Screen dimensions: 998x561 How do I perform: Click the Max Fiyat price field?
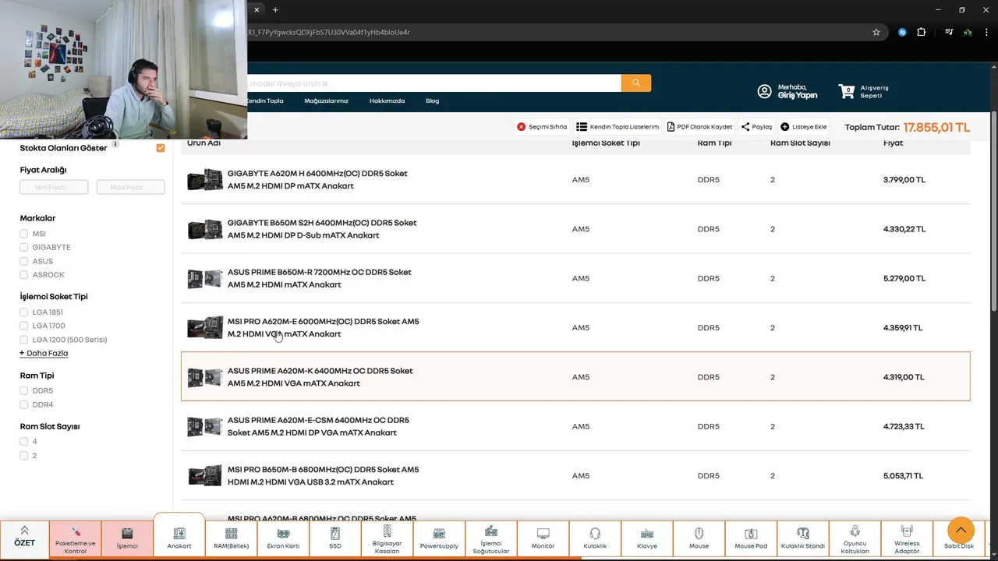pos(131,187)
